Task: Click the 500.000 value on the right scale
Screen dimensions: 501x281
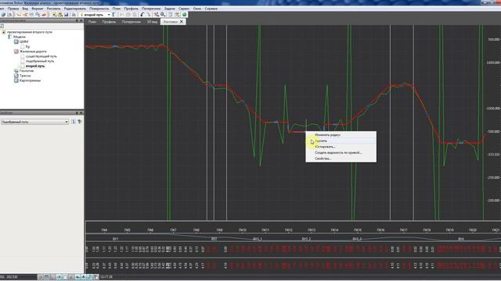Action: (x=494, y=40)
